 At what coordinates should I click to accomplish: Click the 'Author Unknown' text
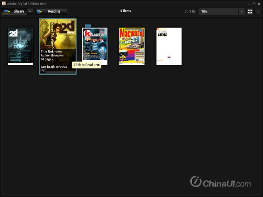click(x=52, y=55)
